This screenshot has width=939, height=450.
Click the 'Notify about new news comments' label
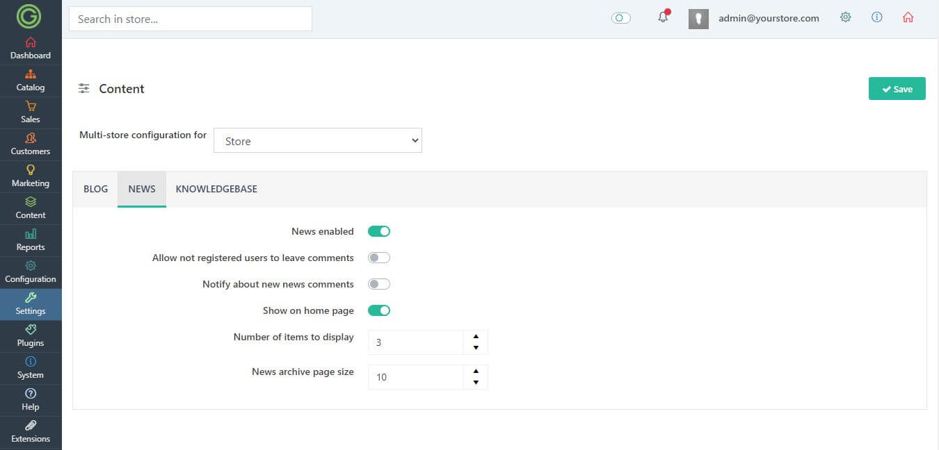tap(278, 284)
